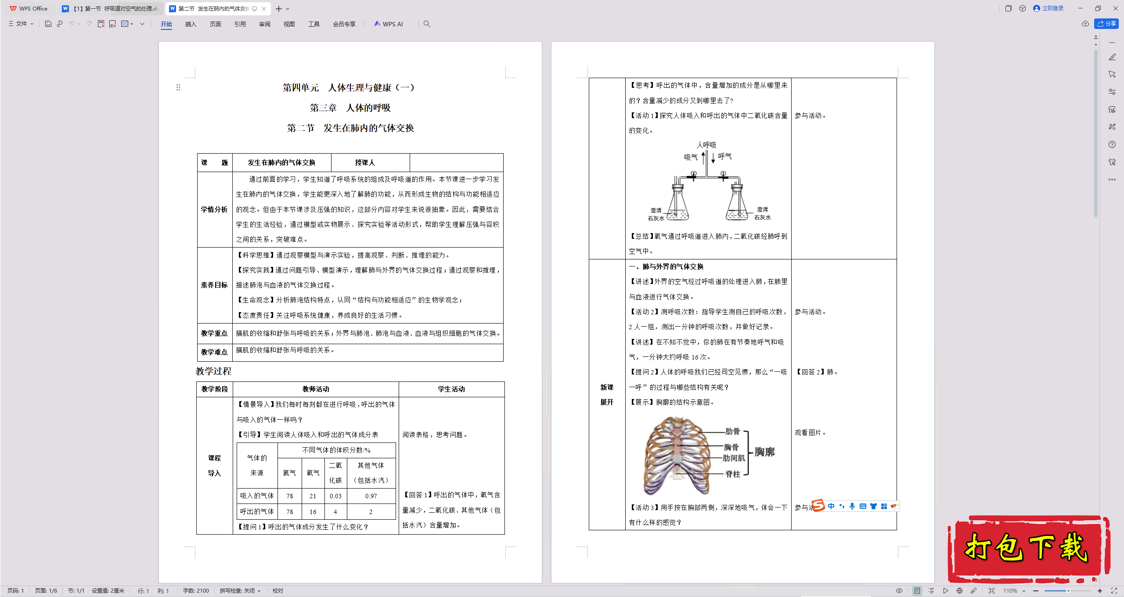1124x597 pixels.
Task: Toggle Chinese/English mode on Sogou bar
Action: pos(831,506)
